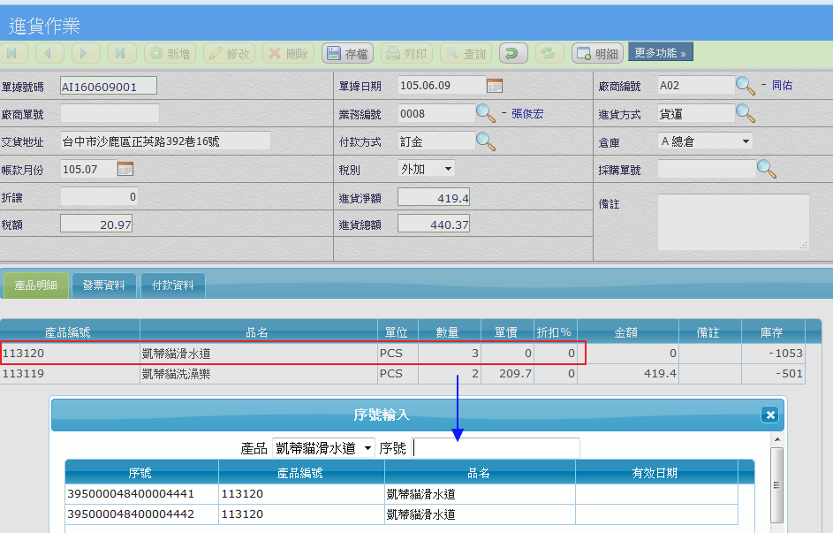Click magnifier next to 採購單號 field
This screenshot has height=533, width=833.
tap(767, 169)
